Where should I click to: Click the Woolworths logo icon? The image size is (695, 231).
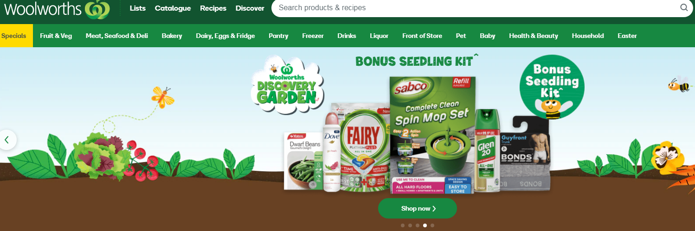point(97,9)
